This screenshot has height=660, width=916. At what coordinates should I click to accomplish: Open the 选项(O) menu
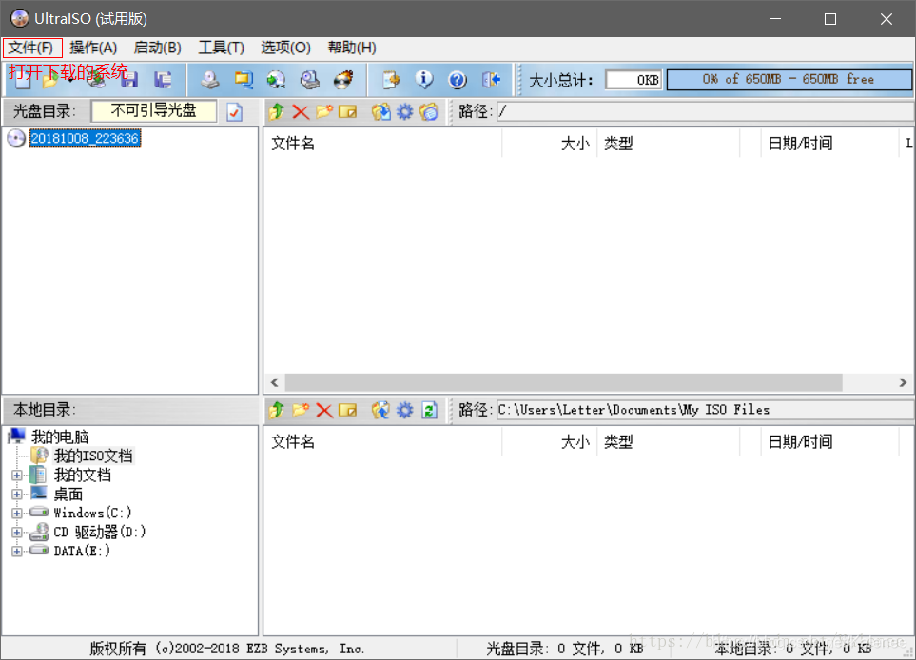[x=285, y=48]
